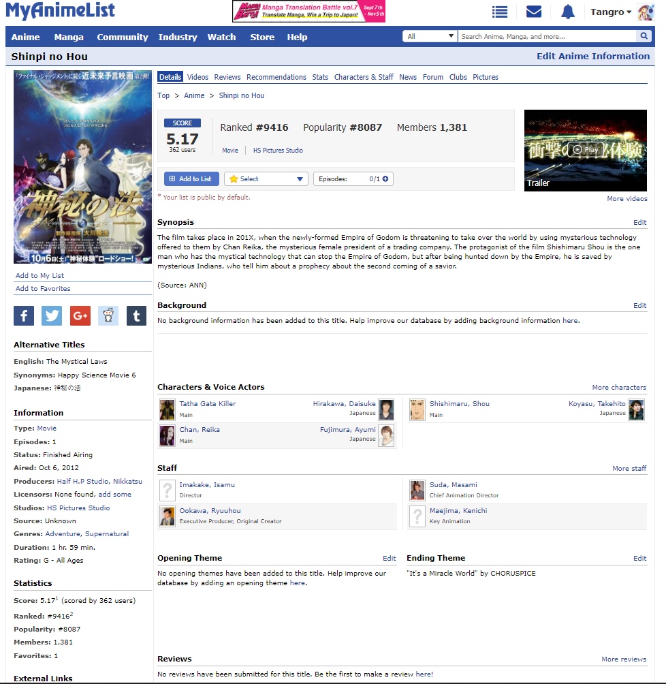
Task: Open Tangro user profile menu
Action: coord(611,12)
